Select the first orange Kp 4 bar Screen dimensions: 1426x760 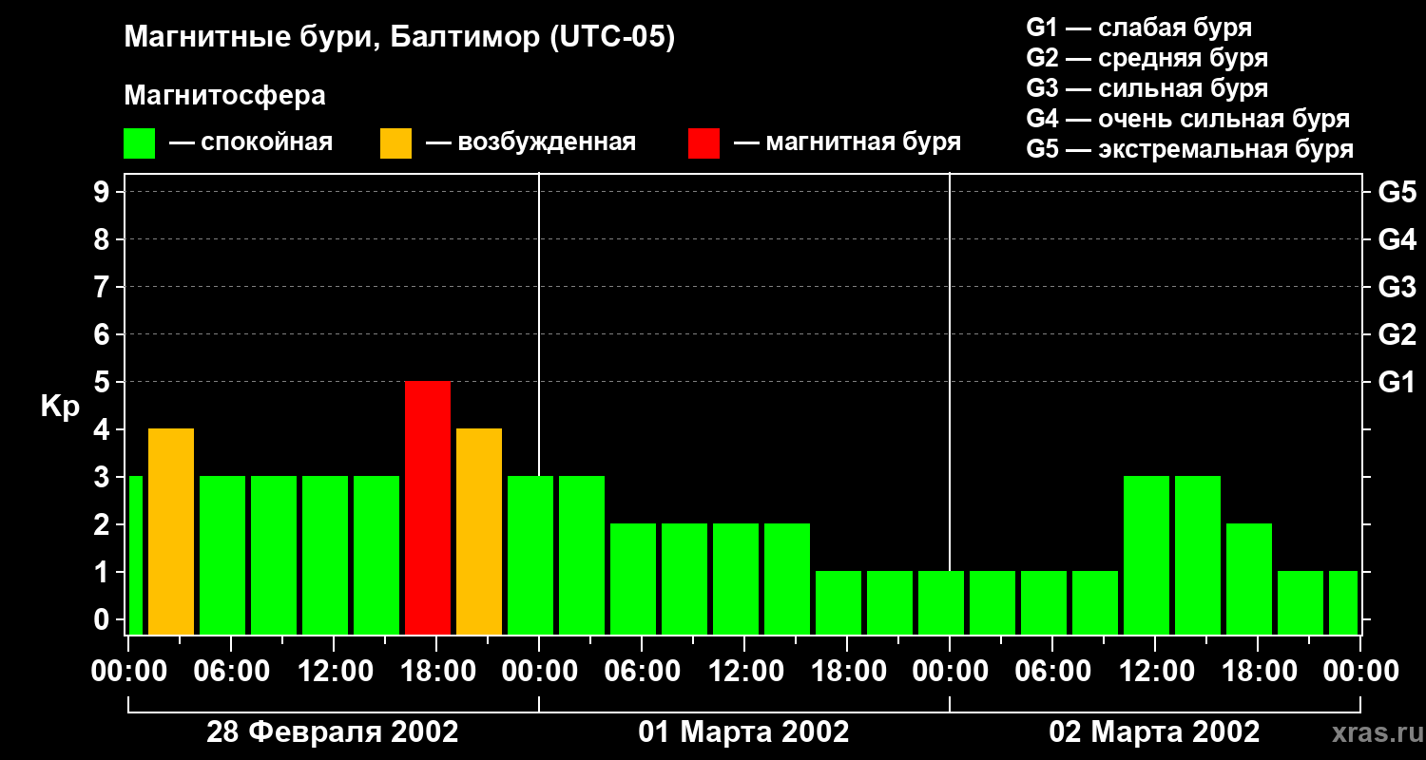point(171,531)
